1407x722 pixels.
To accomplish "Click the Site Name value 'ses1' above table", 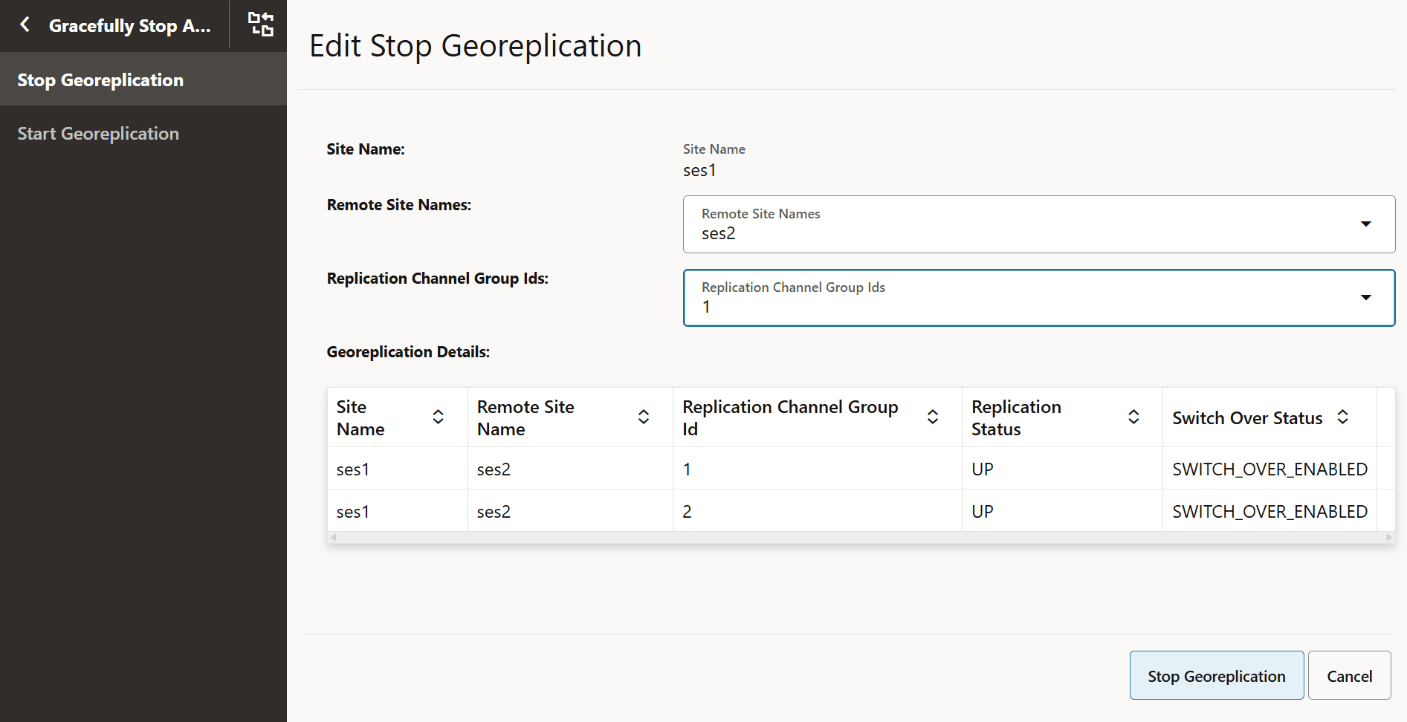I will [x=699, y=171].
